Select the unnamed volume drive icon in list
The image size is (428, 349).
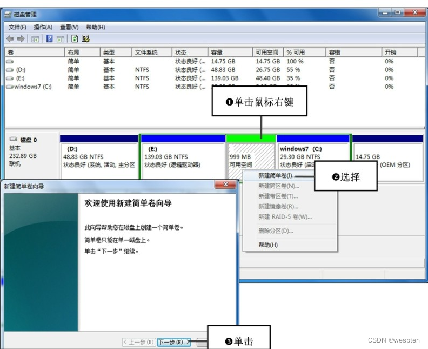coord(10,61)
